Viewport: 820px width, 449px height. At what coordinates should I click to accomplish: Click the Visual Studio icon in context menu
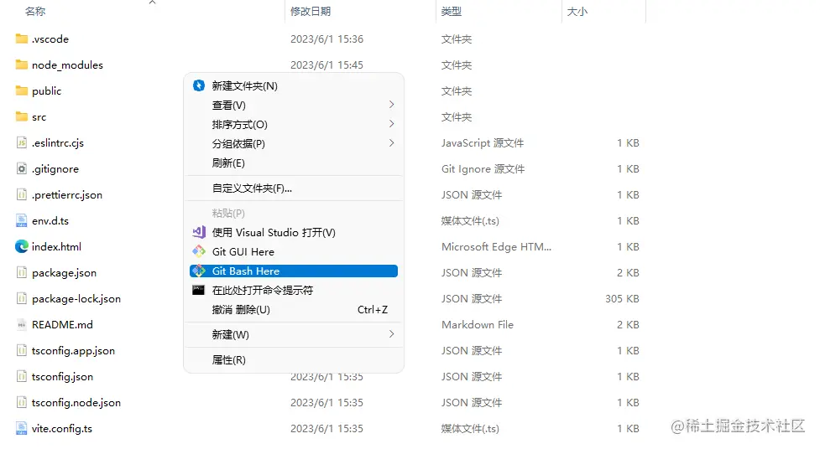199,232
